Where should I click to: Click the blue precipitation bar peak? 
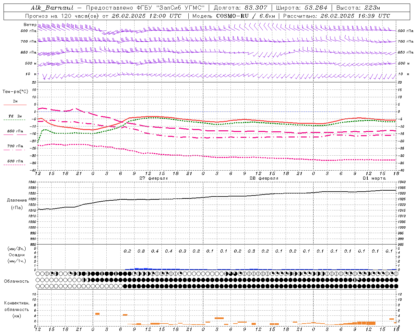(137, 269)
